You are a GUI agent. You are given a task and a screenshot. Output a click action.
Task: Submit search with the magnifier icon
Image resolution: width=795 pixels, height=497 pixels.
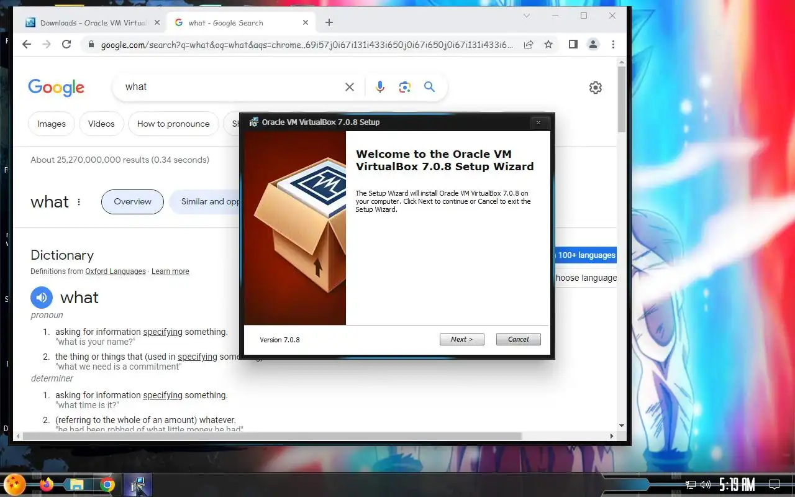[x=429, y=87]
